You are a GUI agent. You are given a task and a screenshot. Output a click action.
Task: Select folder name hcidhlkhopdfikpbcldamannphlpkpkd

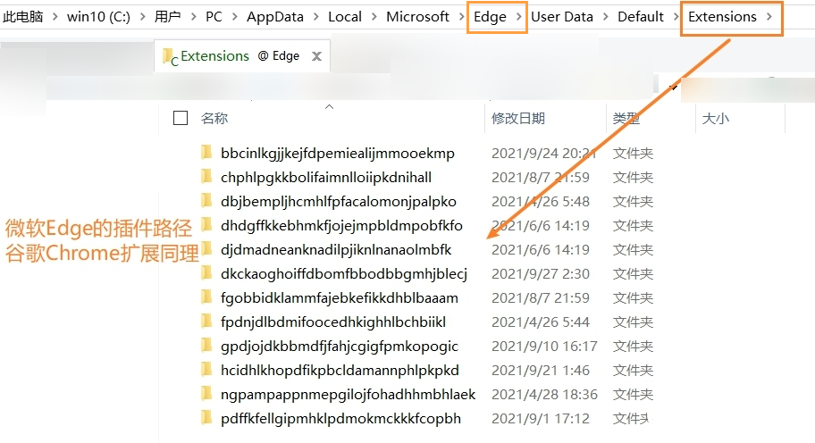pos(340,371)
